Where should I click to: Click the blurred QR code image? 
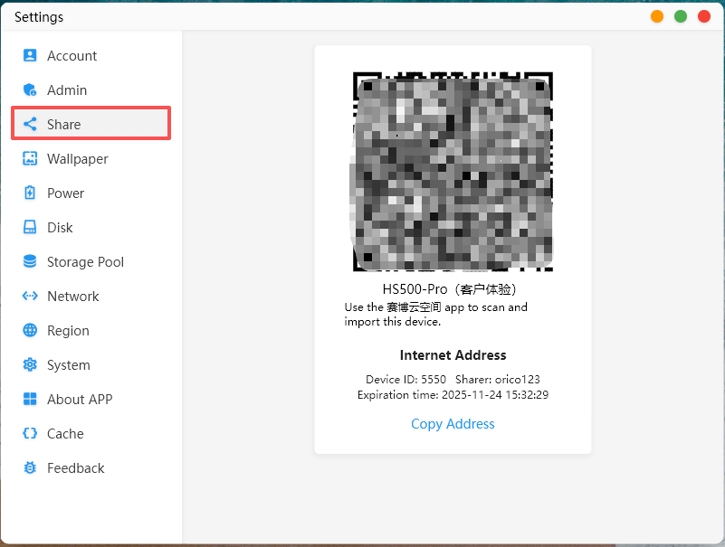click(453, 172)
